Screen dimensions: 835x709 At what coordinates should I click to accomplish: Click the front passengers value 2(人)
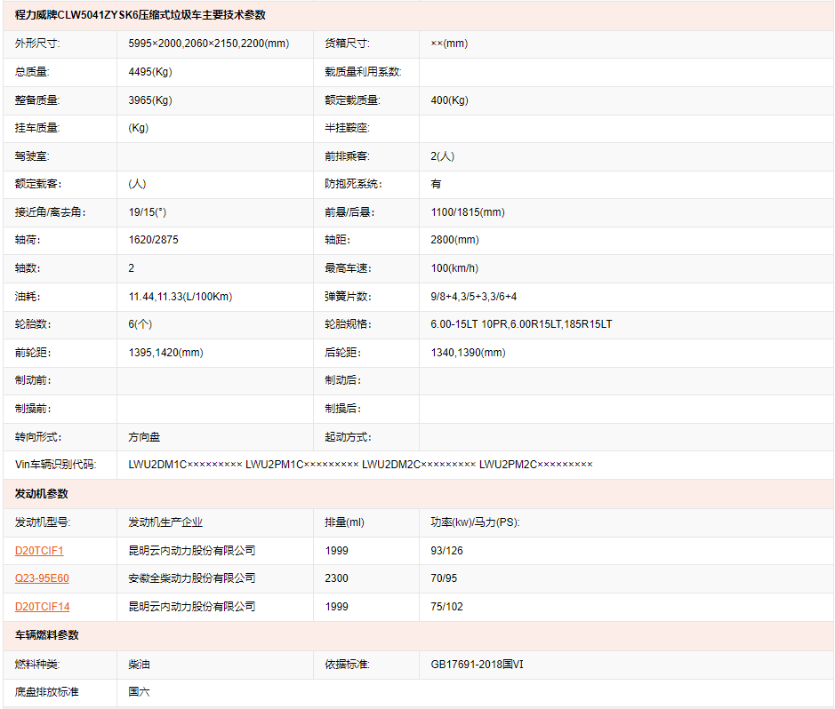coord(443,156)
